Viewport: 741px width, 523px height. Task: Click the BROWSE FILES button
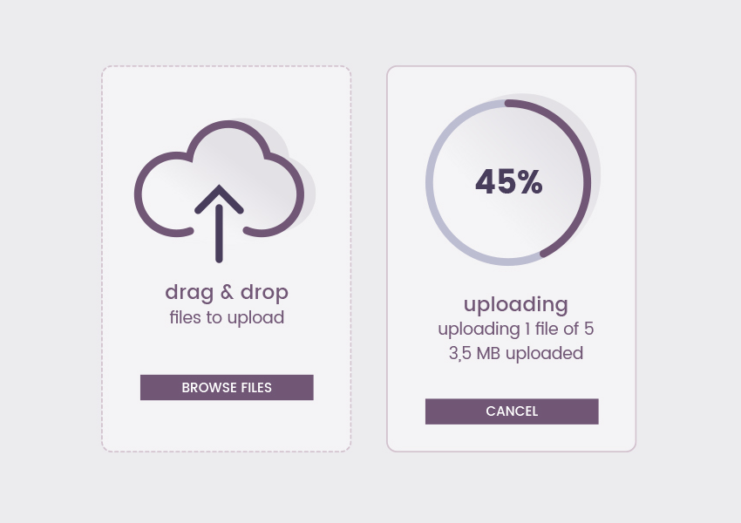point(227,387)
